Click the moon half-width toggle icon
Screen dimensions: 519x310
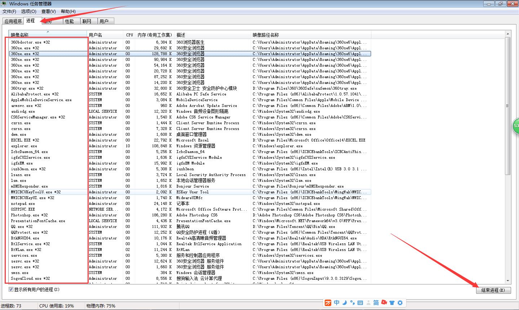[345, 303]
